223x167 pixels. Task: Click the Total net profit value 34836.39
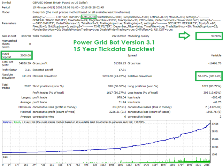(x=25, y=63)
